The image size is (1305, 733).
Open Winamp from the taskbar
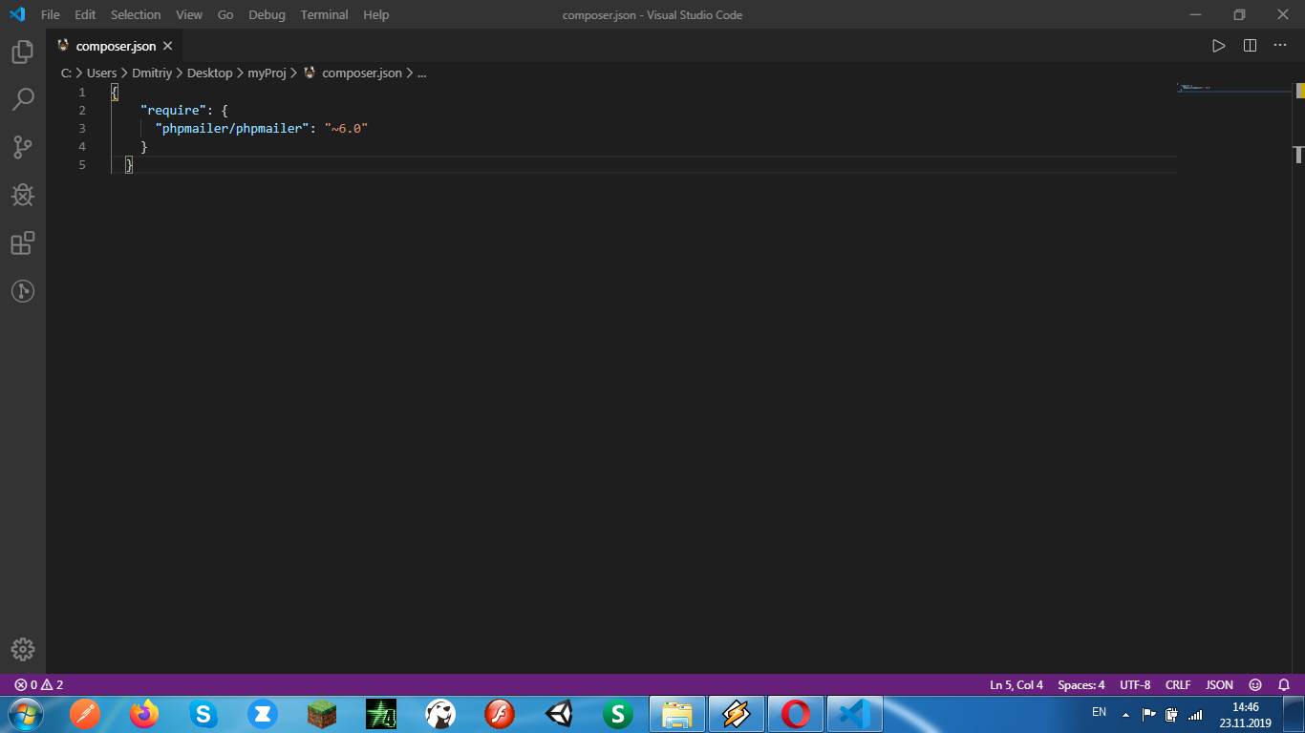coord(737,713)
